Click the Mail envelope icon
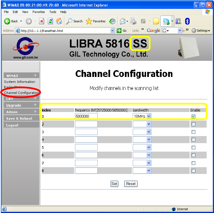The image size is (214, 213). [x=123, y=21]
